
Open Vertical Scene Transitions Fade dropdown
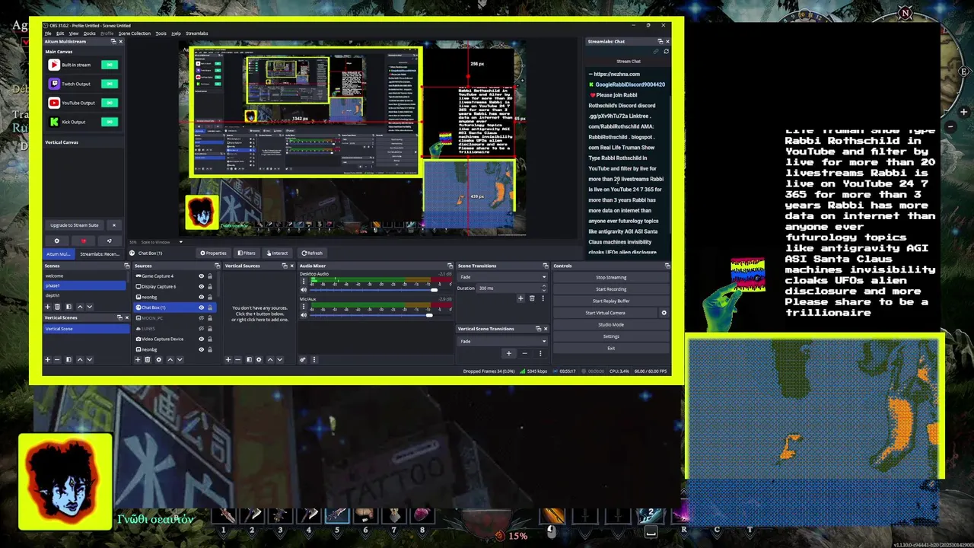(501, 341)
